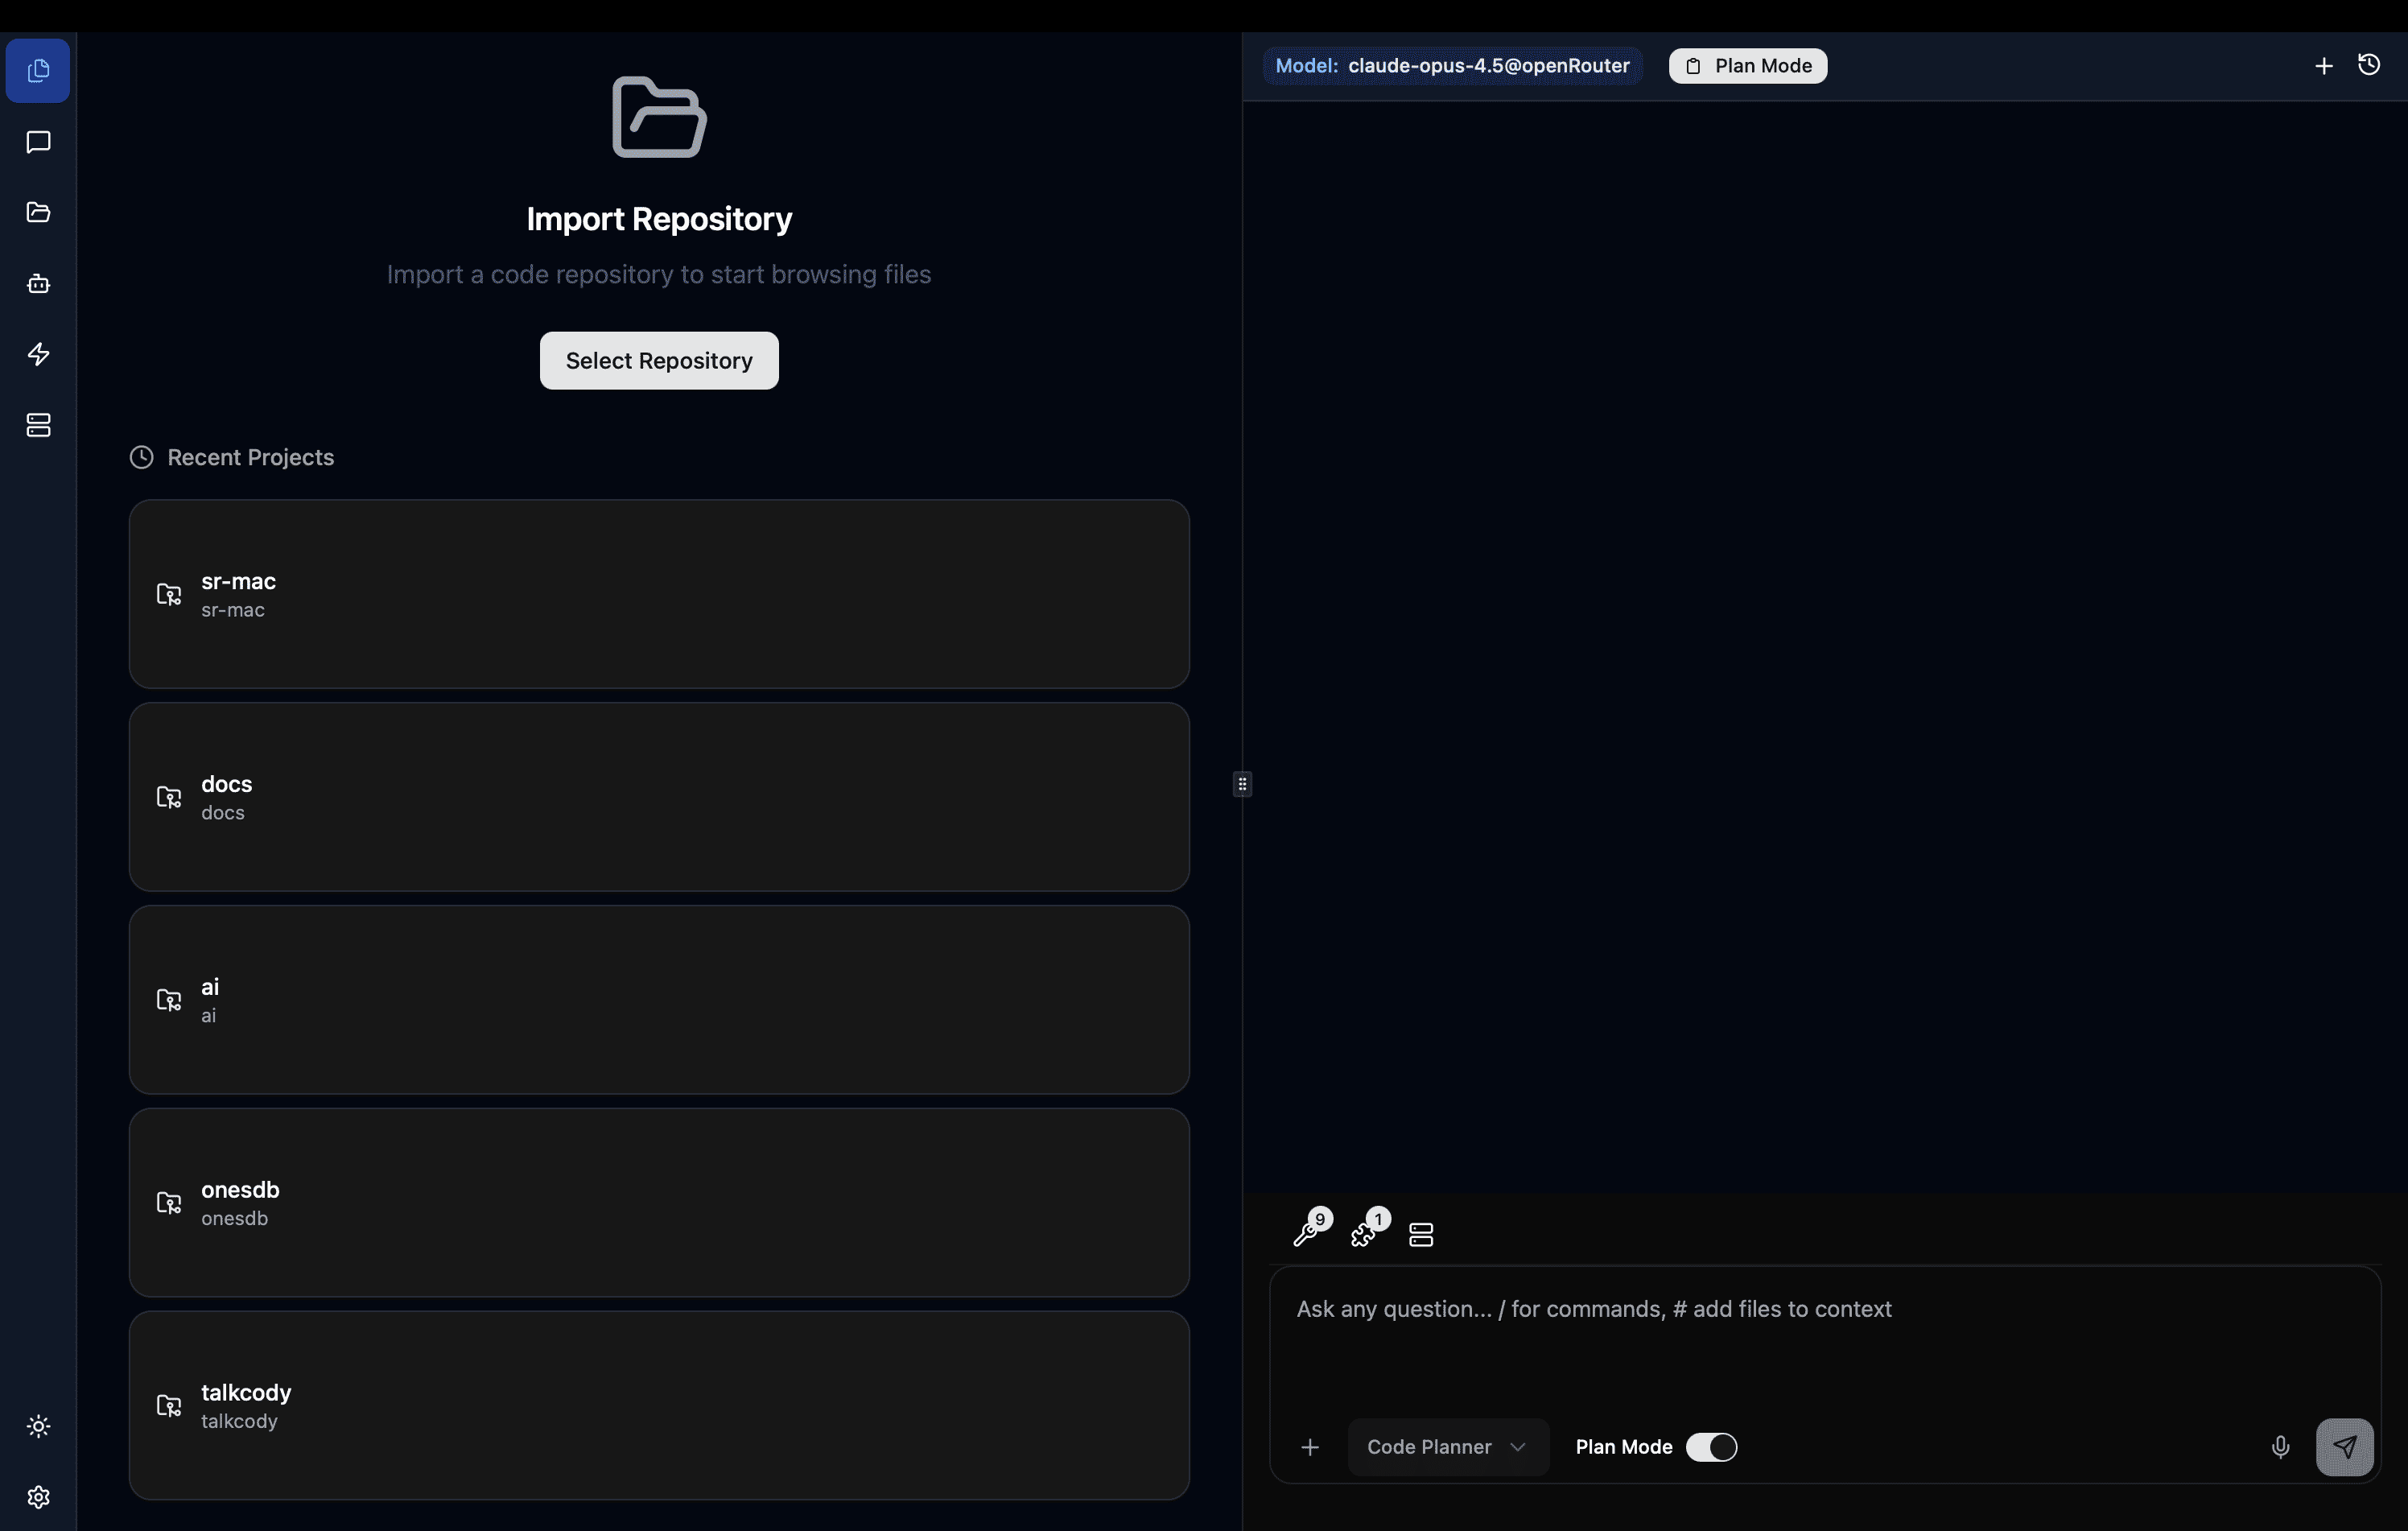The width and height of the screenshot is (2408, 1531).
Task: Open chat history clock icon
Action: pos(2369,65)
